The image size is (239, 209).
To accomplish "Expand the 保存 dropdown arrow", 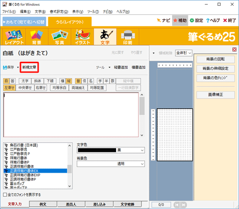I will [x=18, y=67].
